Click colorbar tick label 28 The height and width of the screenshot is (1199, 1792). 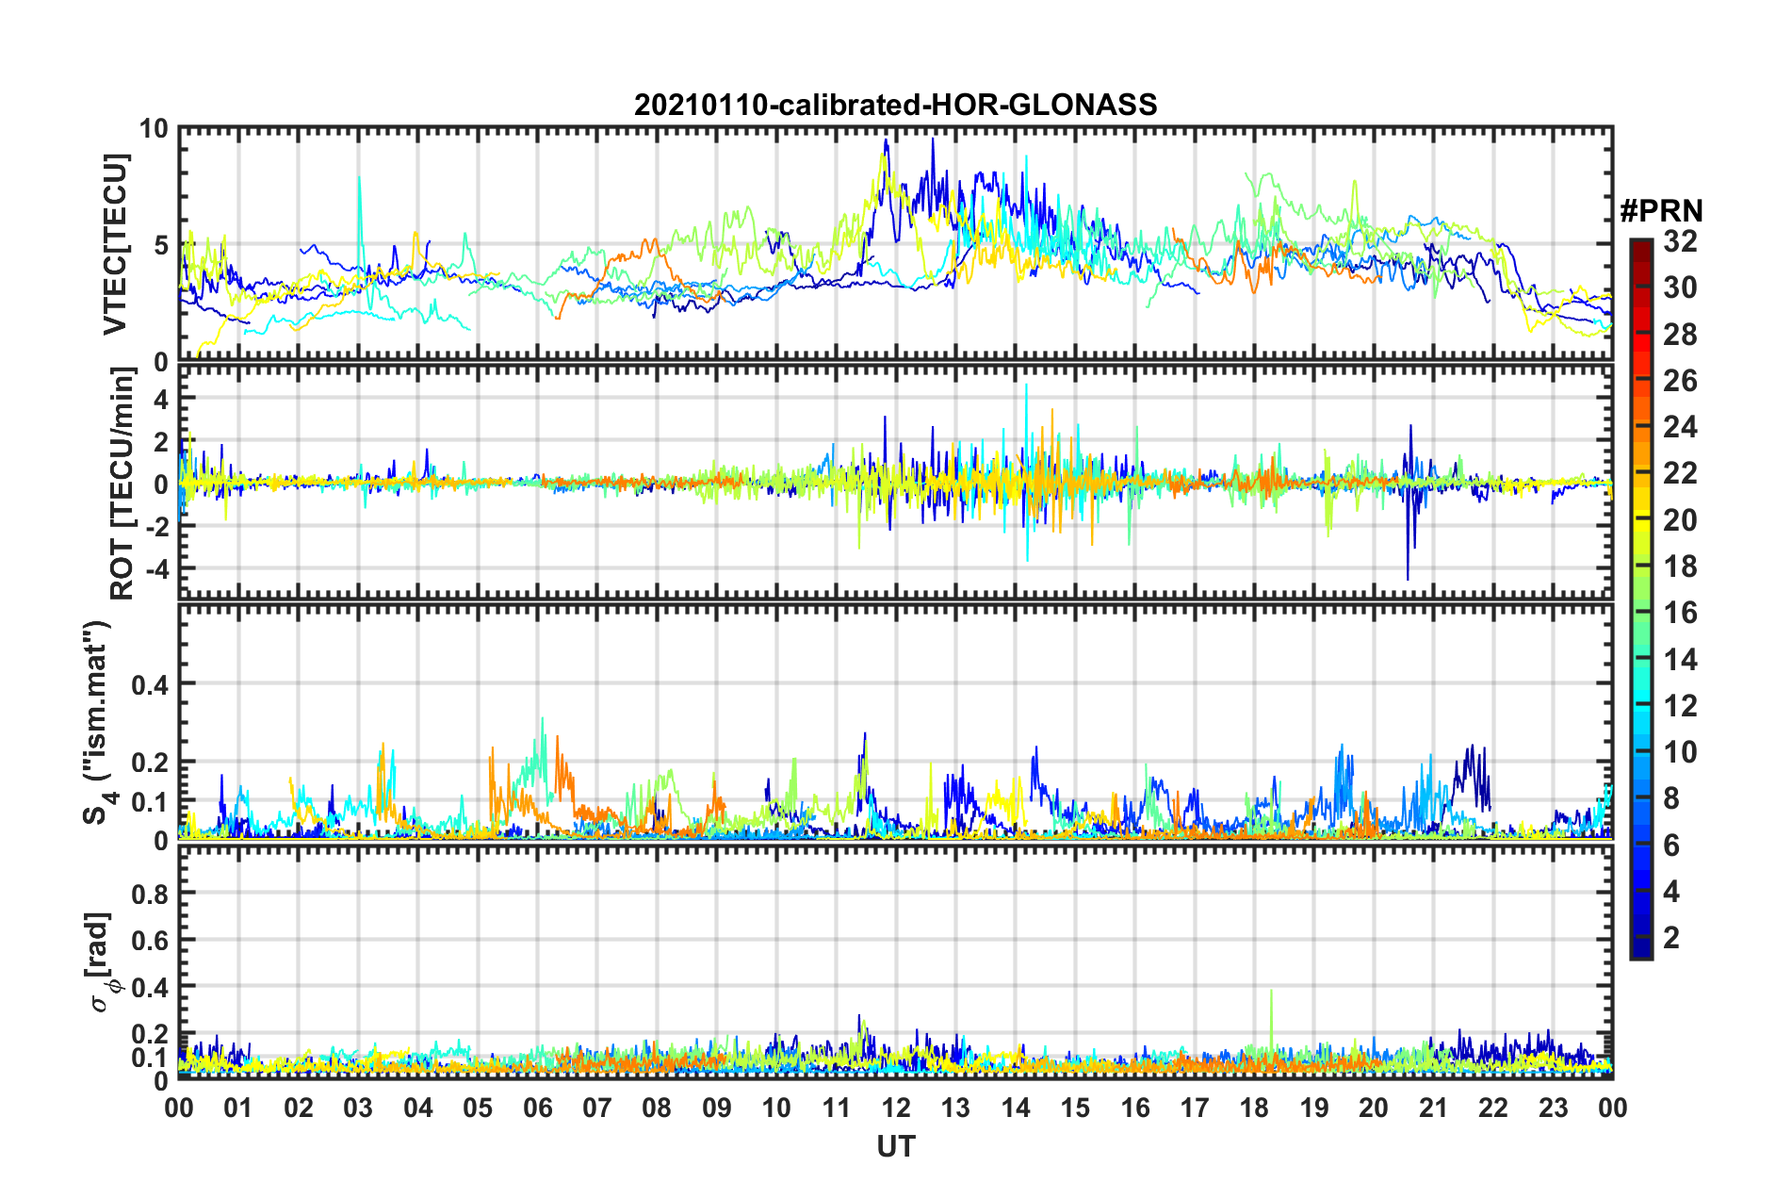(1680, 335)
